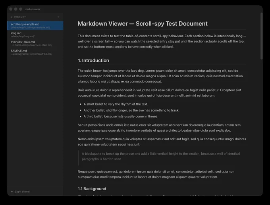
Task: Click the intro paragraph about scroll-spy behaviour
Action: tap(162, 41)
